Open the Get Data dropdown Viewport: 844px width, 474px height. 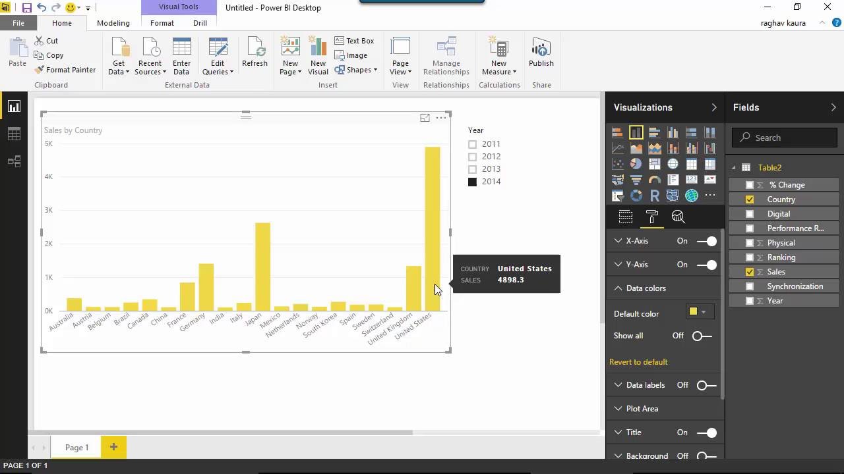tap(119, 57)
